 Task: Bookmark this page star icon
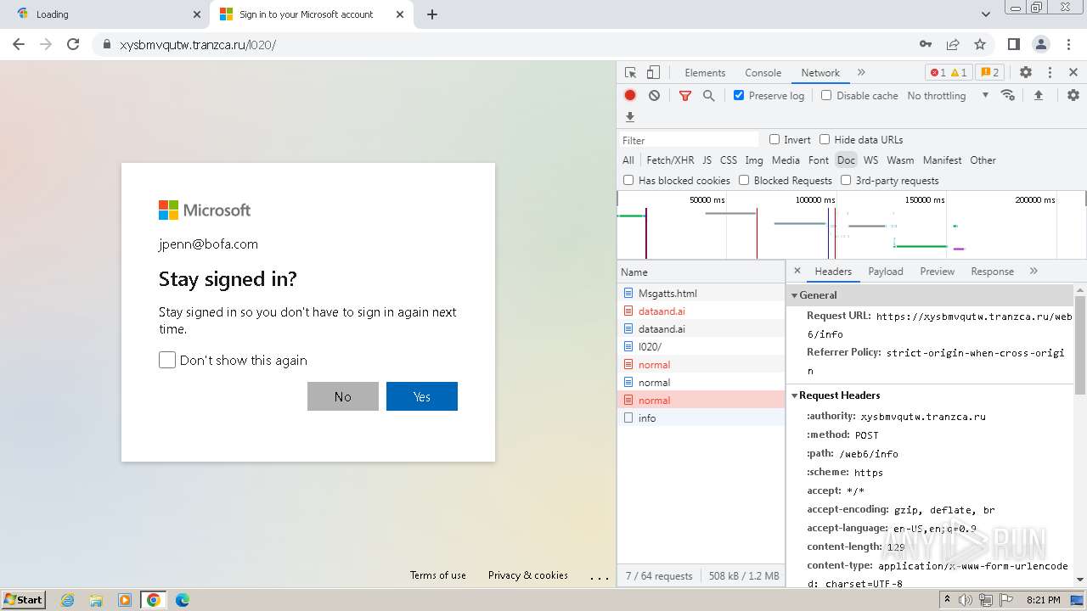[980, 44]
